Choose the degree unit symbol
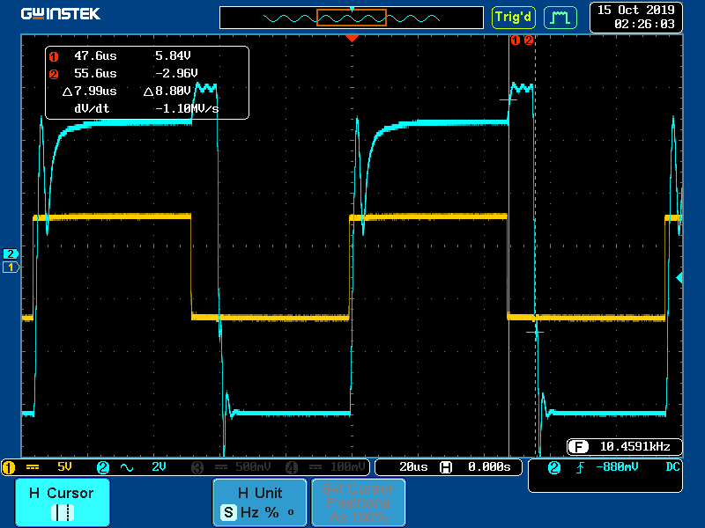The width and height of the screenshot is (705, 528). [291, 512]
